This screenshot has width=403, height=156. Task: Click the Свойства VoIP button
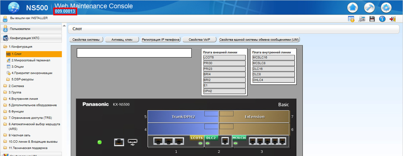[x=199, y=40]
